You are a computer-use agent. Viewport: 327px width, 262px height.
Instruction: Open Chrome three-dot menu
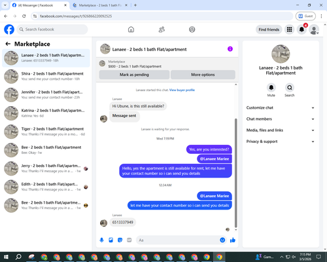pyautogui.click(x=321, y=16)
